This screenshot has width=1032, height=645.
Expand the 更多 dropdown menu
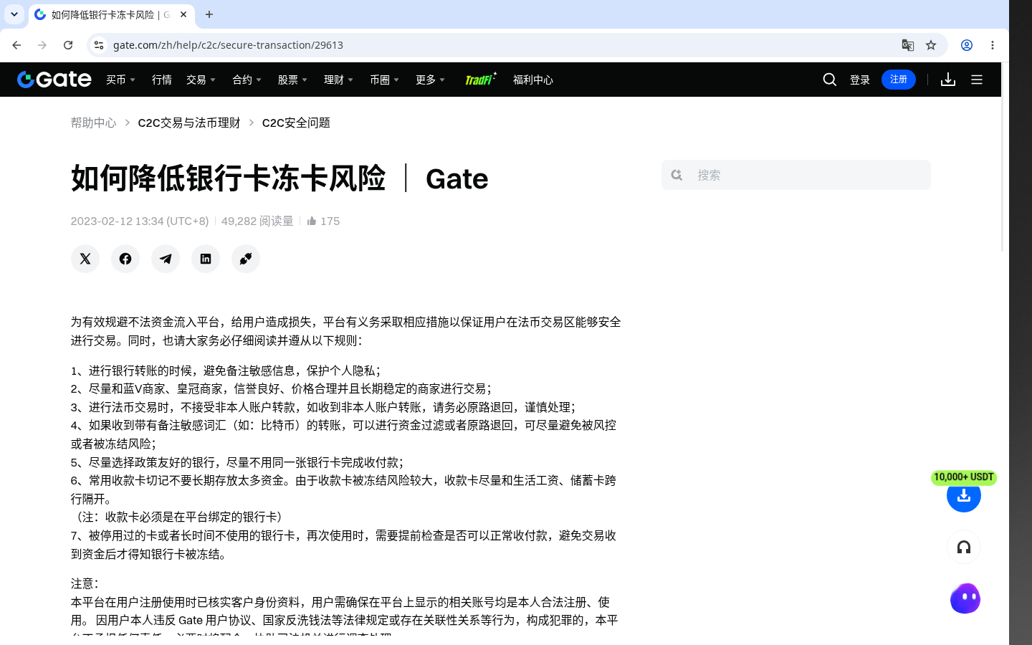pos(431,80)
